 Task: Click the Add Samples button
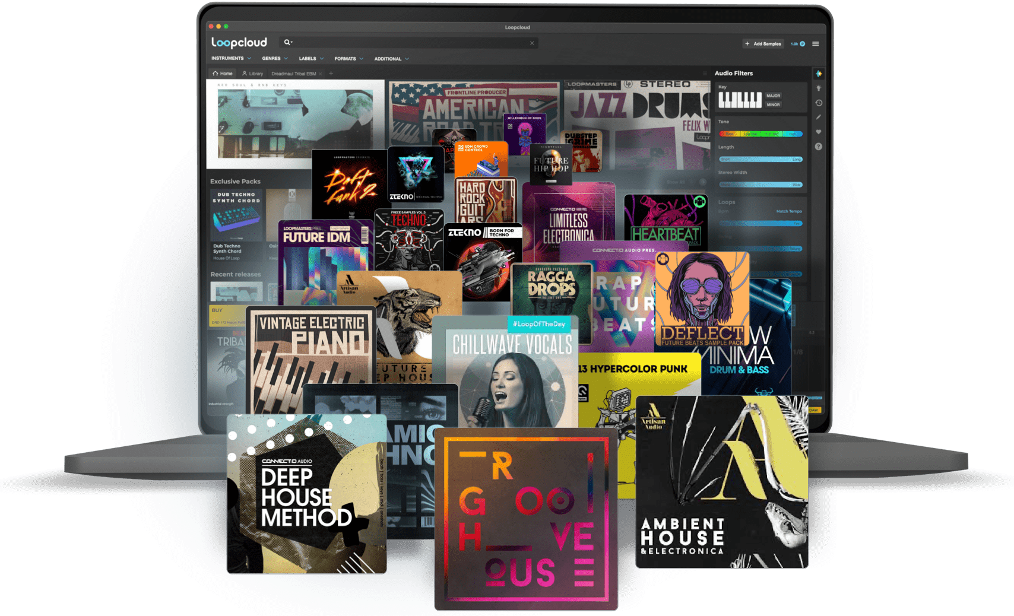point(763,44)
